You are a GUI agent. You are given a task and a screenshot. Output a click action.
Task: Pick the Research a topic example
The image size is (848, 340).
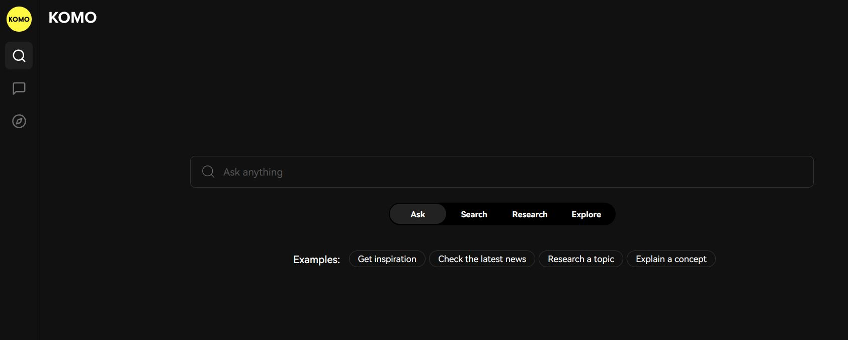[580, 259]
